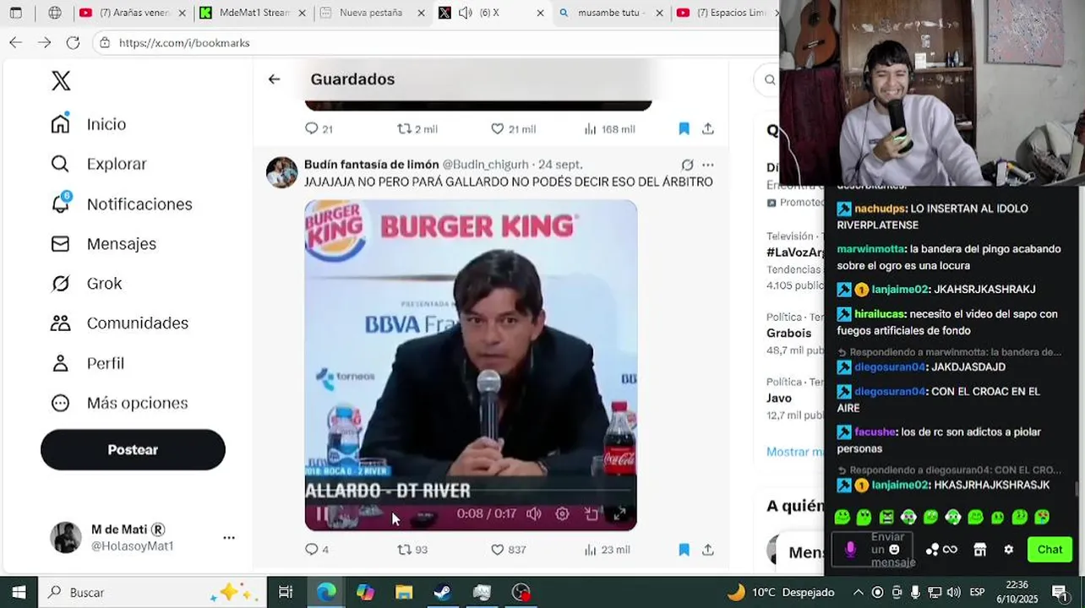The image size is (1085, 608).
Task: Mute the X tab audio icon
Action: point(466,13)
